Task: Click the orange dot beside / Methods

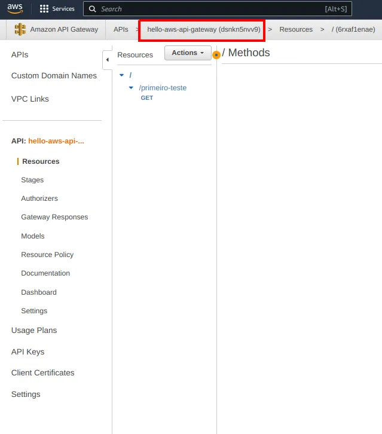Action: (x=216, y=55)
